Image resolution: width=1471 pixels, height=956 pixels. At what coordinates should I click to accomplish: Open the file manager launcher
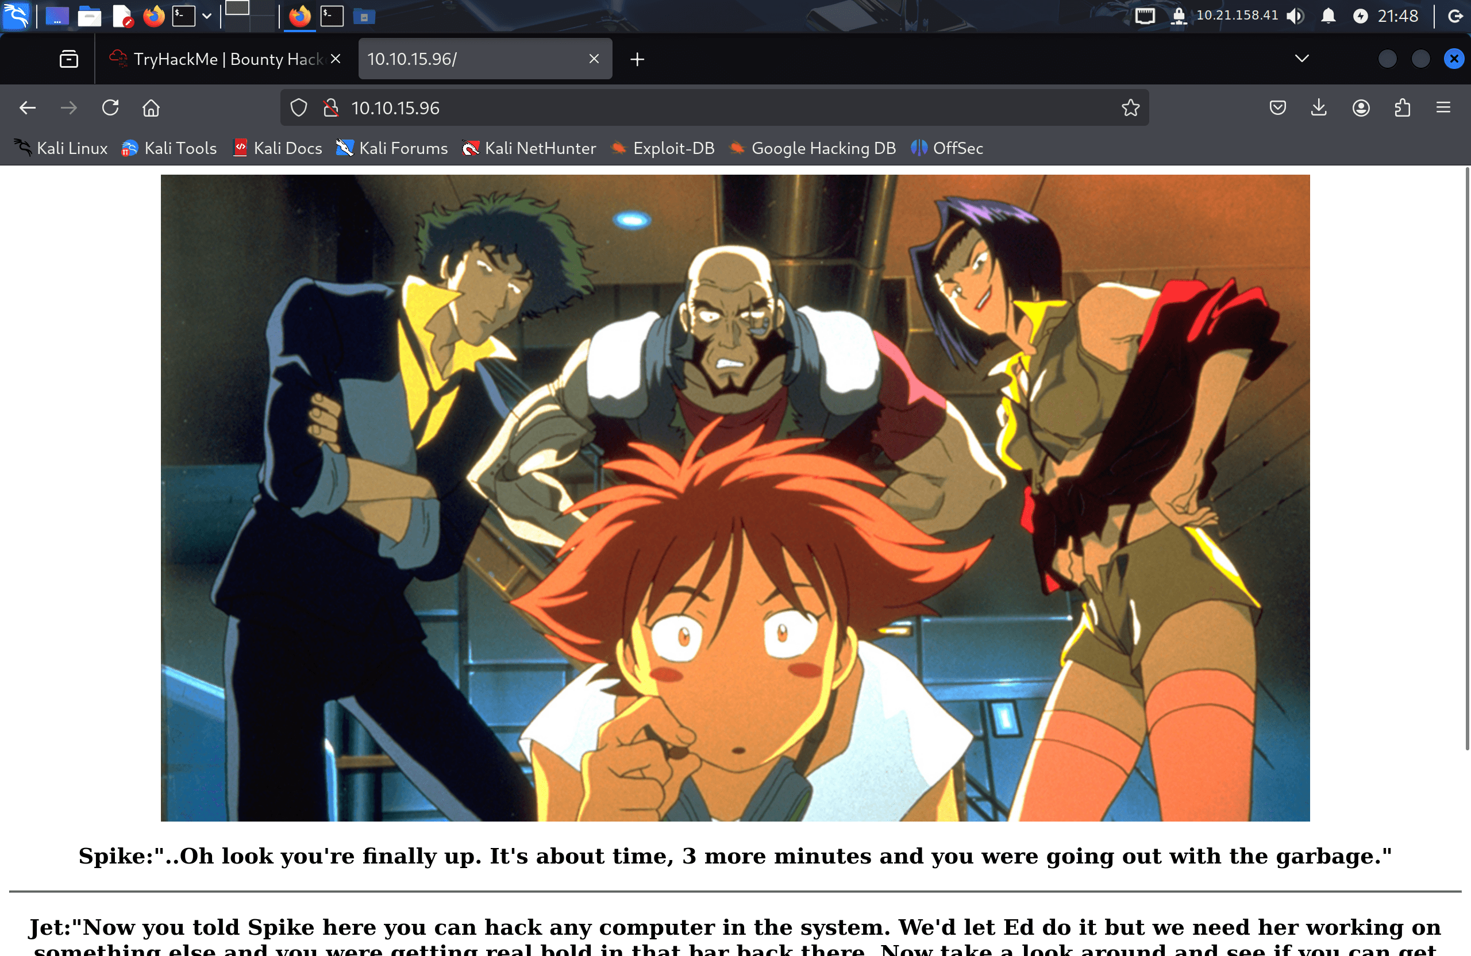90,16
